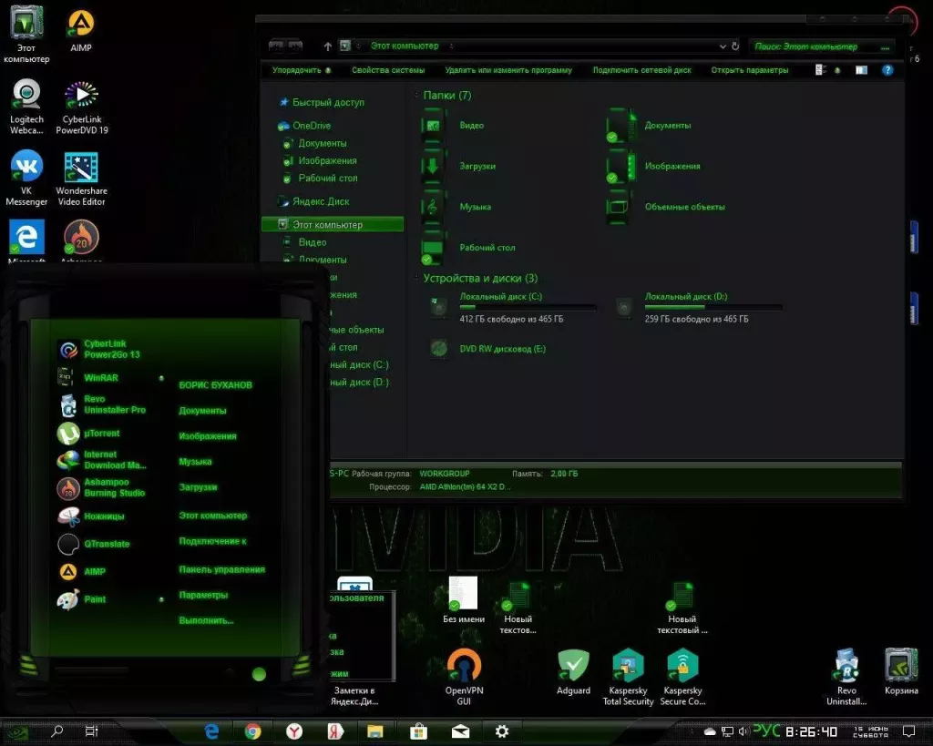This screenshot has width=933, height=746.
Task: Open Microsoft Store taskbar icon
Action: 418,731
